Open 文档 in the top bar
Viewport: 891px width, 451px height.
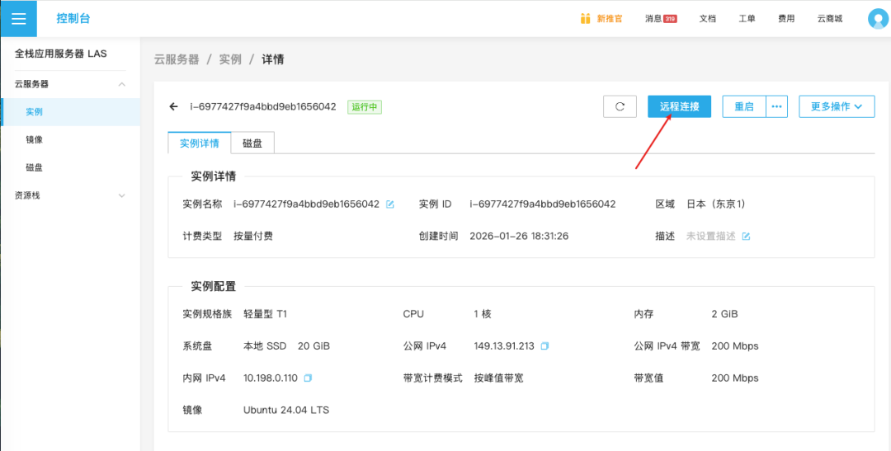coord(708,19)
